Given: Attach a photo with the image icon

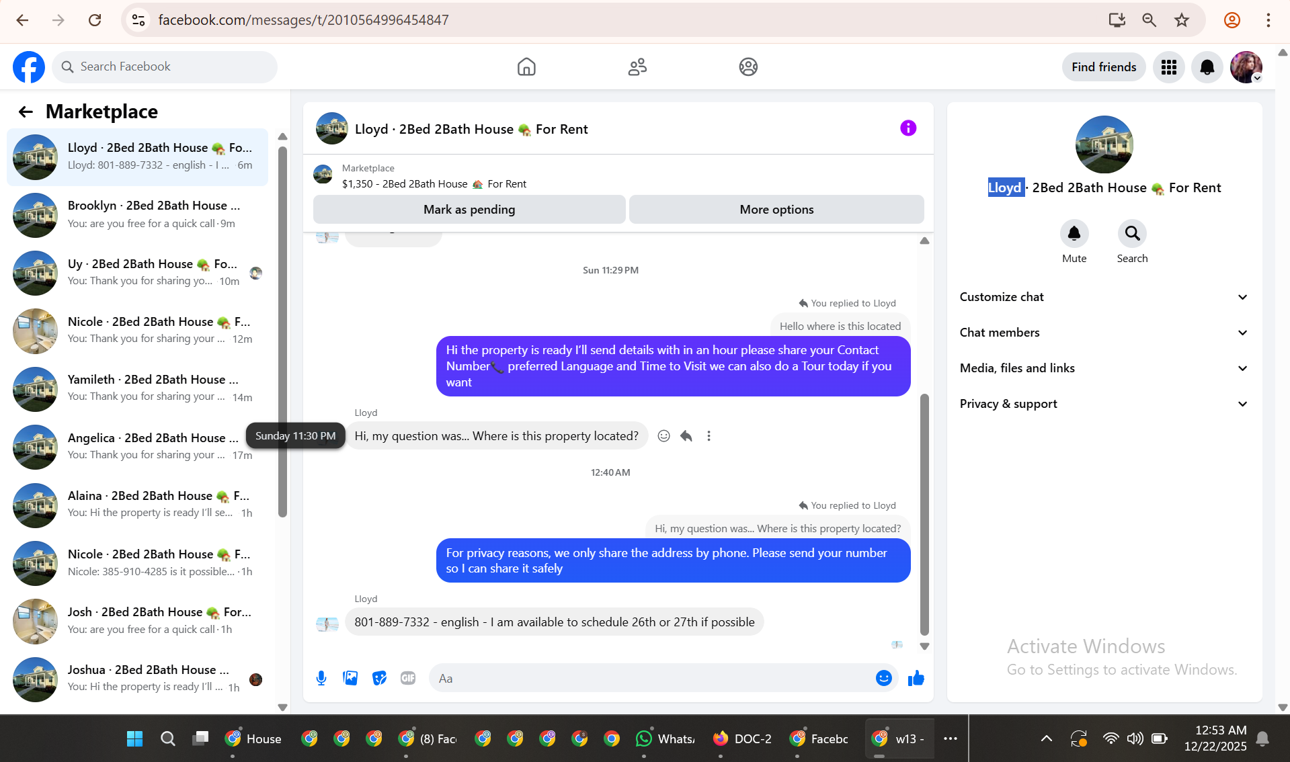Looking at the screenshot, I should [x=350, y=678].
